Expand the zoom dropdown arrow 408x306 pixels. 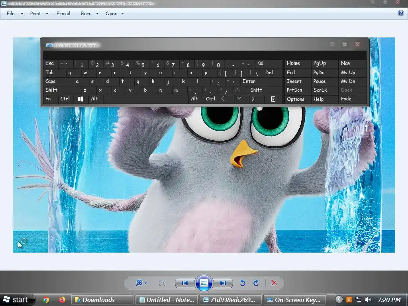click(145, 283)
